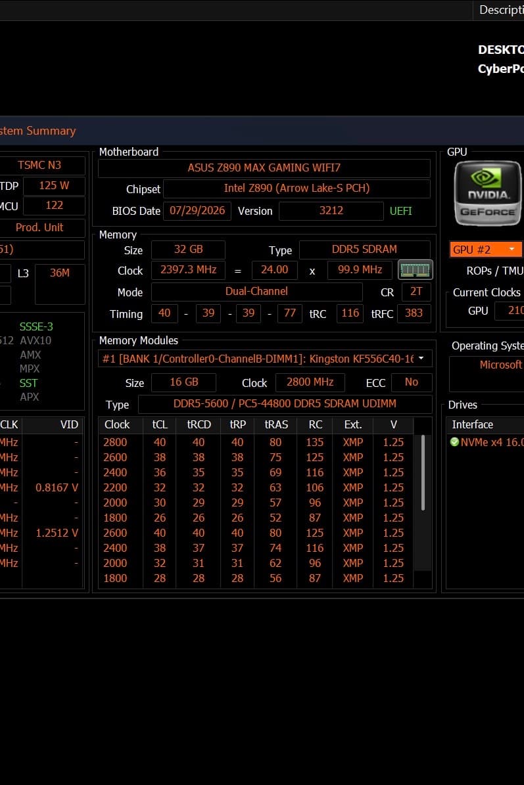
Task: Click the RC column header
Action: 315,424
